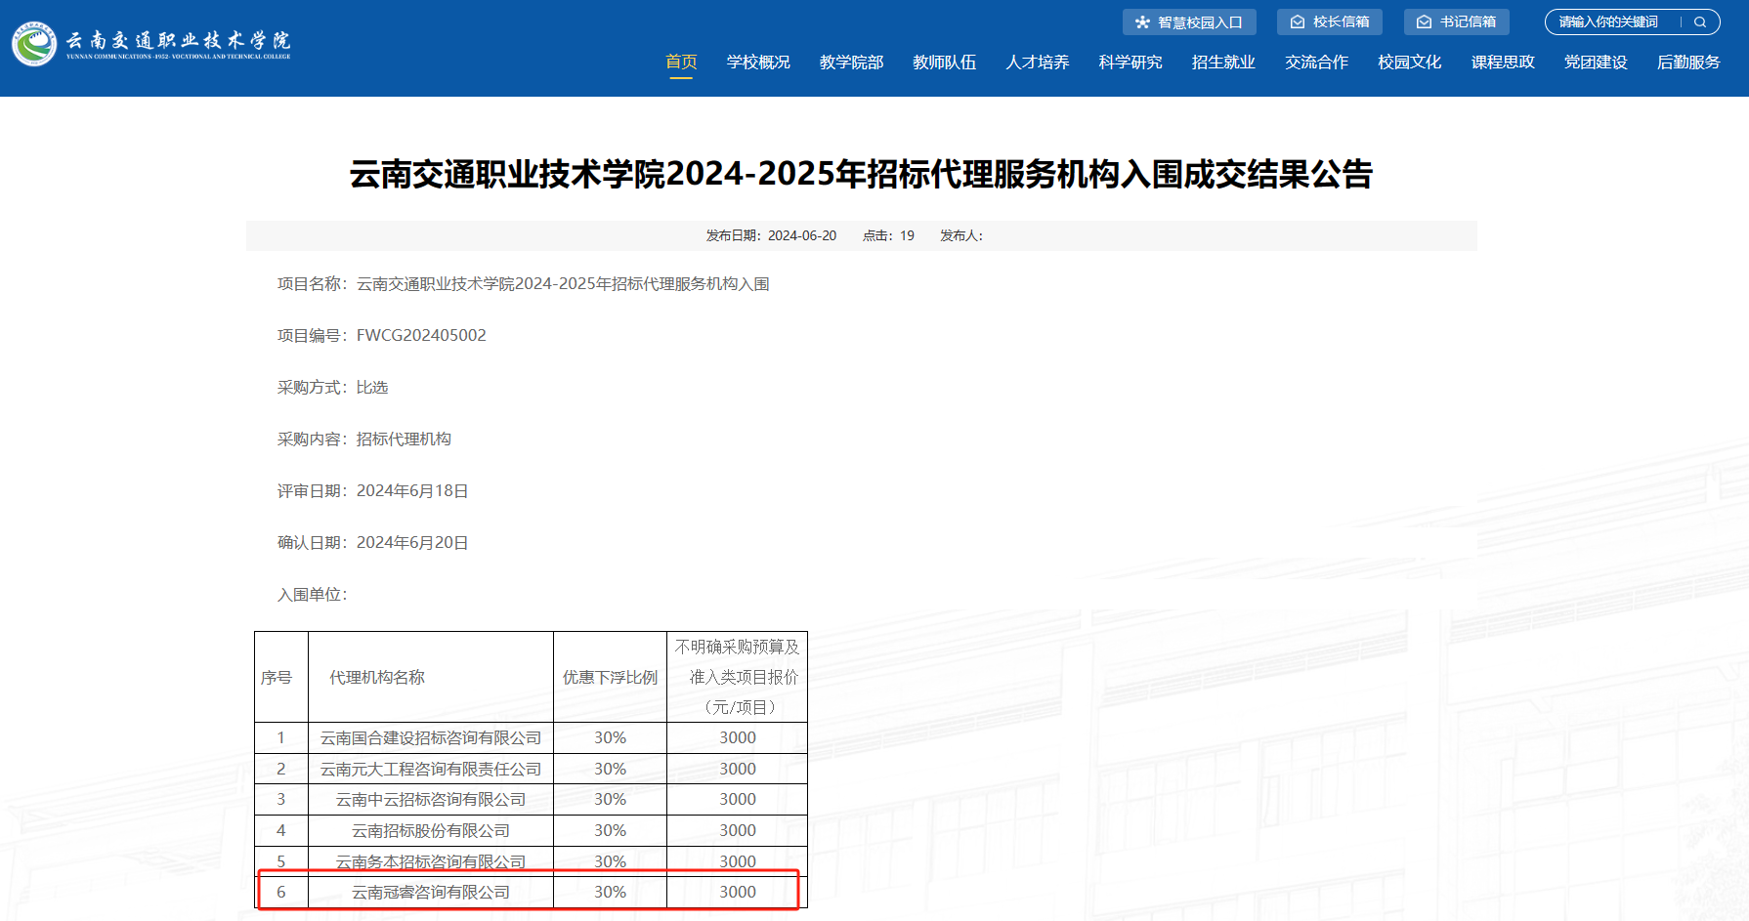Image resolution: width=1749 pixels, height=921 pixels.
Task: Click the 发布日期 2024-06-20 text
Action: (771, 235)
